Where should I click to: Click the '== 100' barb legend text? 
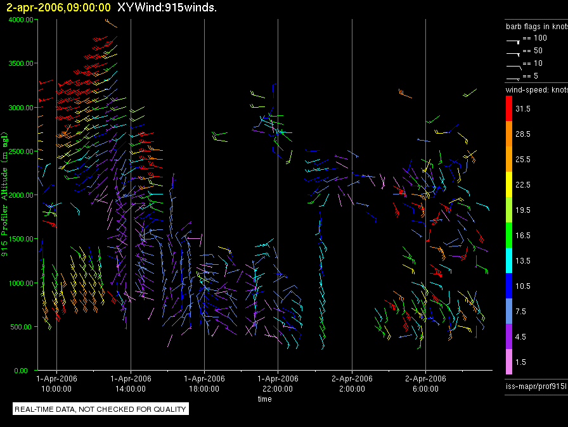[534, 38]
